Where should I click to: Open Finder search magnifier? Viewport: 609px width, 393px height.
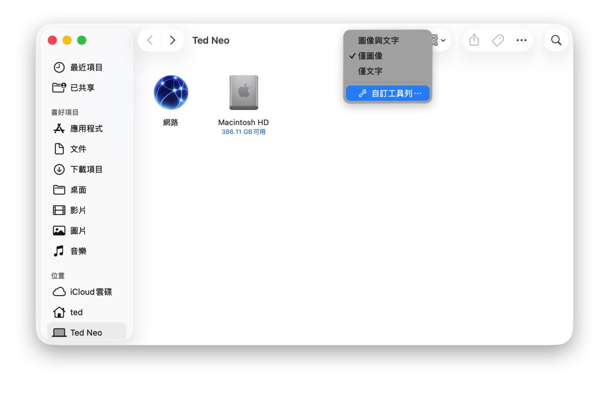click(556, 40)
